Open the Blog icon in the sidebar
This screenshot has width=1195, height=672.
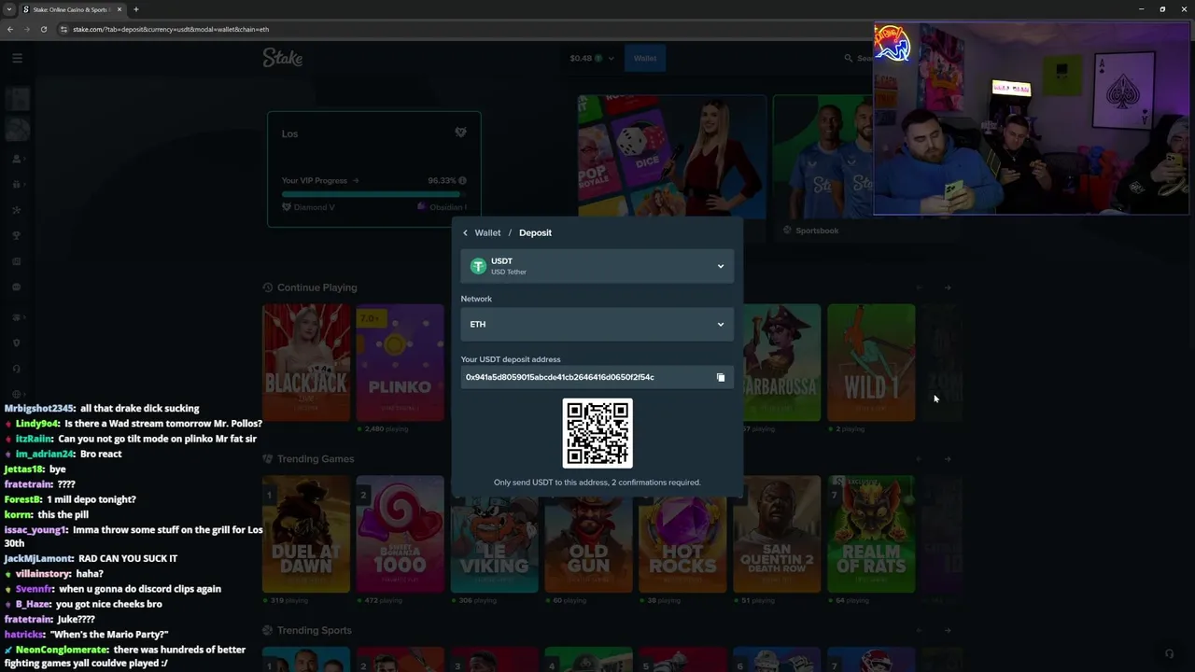pos(17,261)
